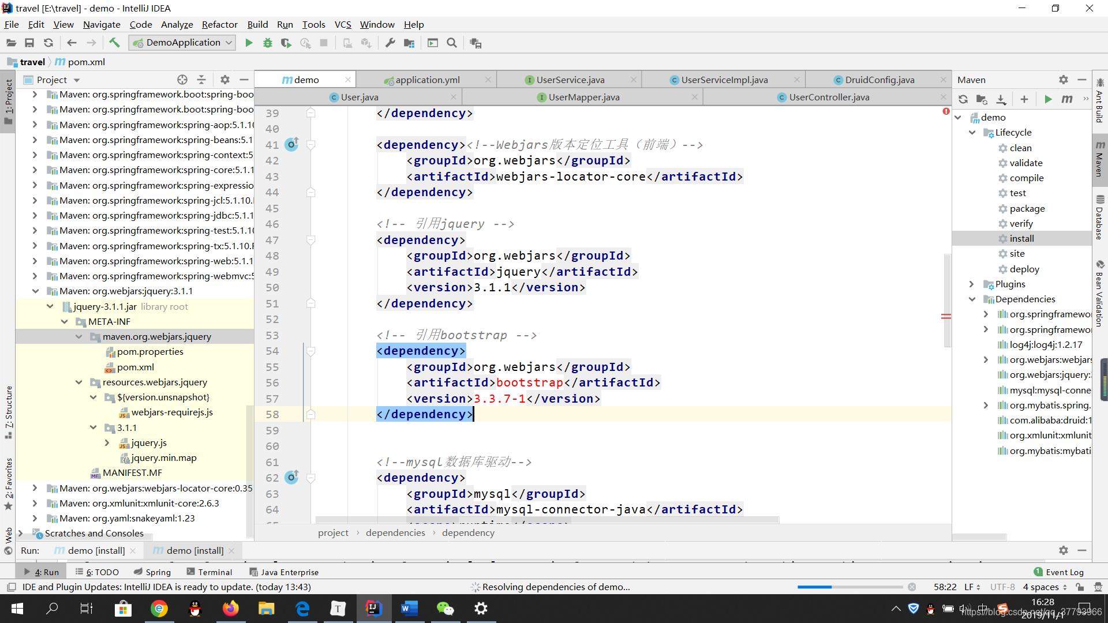1108x623 pixels.
Task: Reimport all Maven projects icon
Action: (963, 99)
